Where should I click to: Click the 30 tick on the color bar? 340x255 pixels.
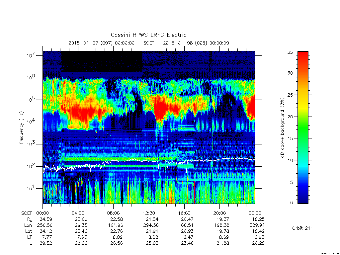(290, 73)
